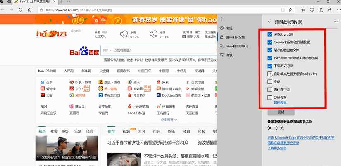Open 管理权限 link
The width and height of the screenshot is (341, 166).
click(x=280, y=102)
